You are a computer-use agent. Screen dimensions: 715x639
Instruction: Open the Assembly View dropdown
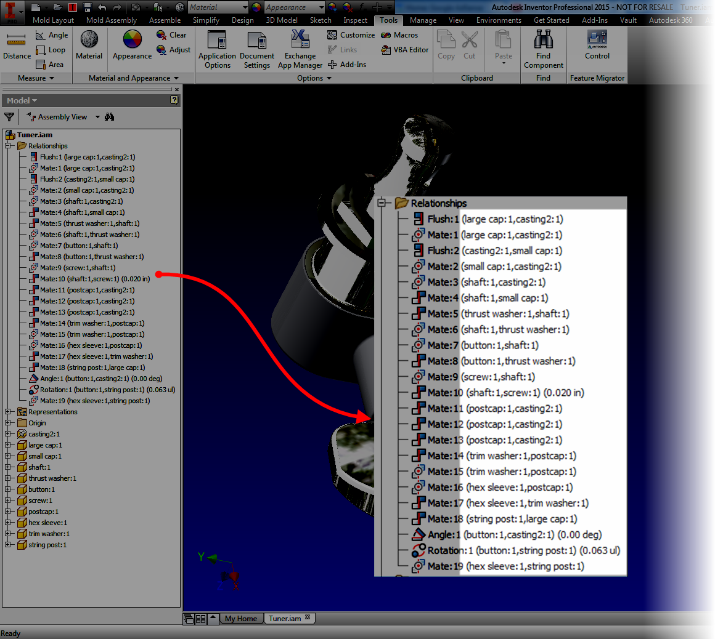pyautogui.click(x=97, y=116)
